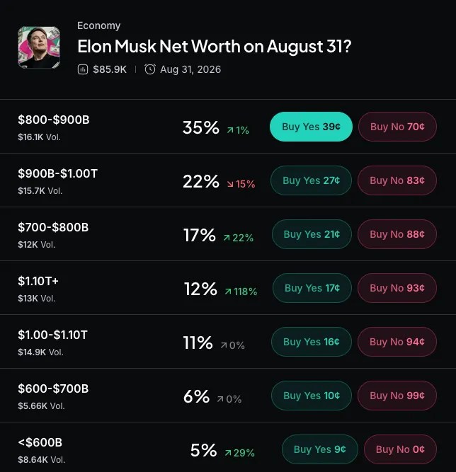Buy Yes 21¢ for $700-$800B
The image size is (456, 472).
click(312, 234)
